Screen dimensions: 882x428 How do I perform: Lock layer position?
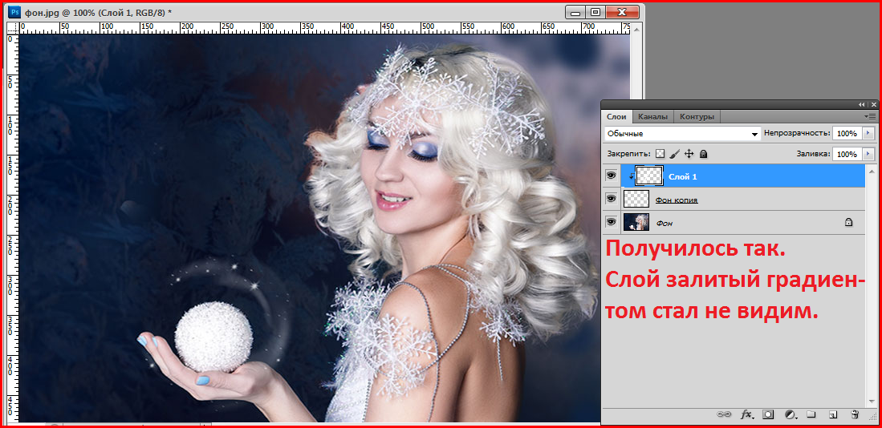pos(689,153)
